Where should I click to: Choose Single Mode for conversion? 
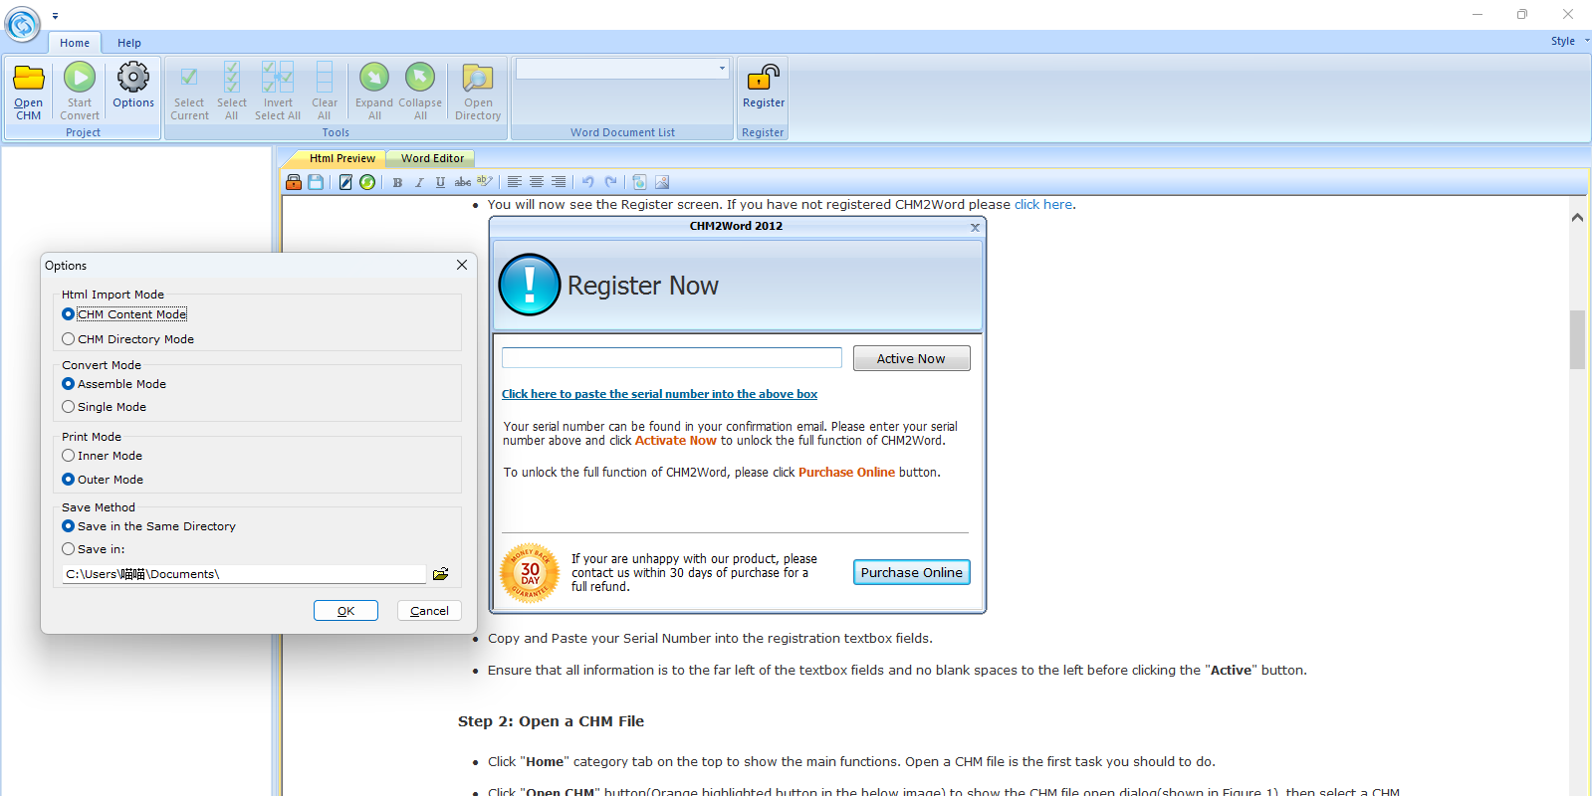[69, 407]
